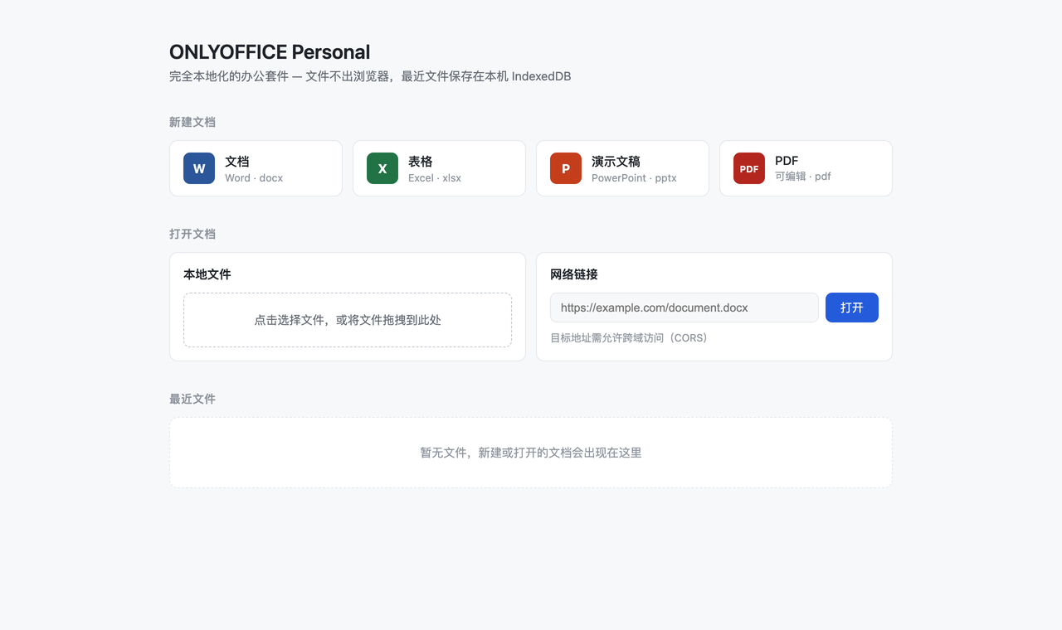The height and width of the screenshot is (630, 1062).
Task: Click the orange PowerPoint P icon
Action: point(566,168)
